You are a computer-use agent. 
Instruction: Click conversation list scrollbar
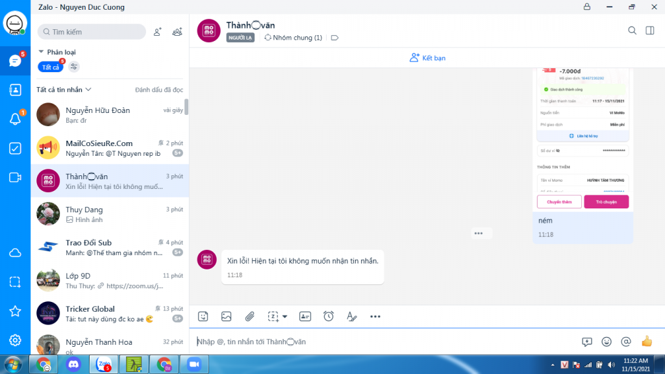pos(186,107)
